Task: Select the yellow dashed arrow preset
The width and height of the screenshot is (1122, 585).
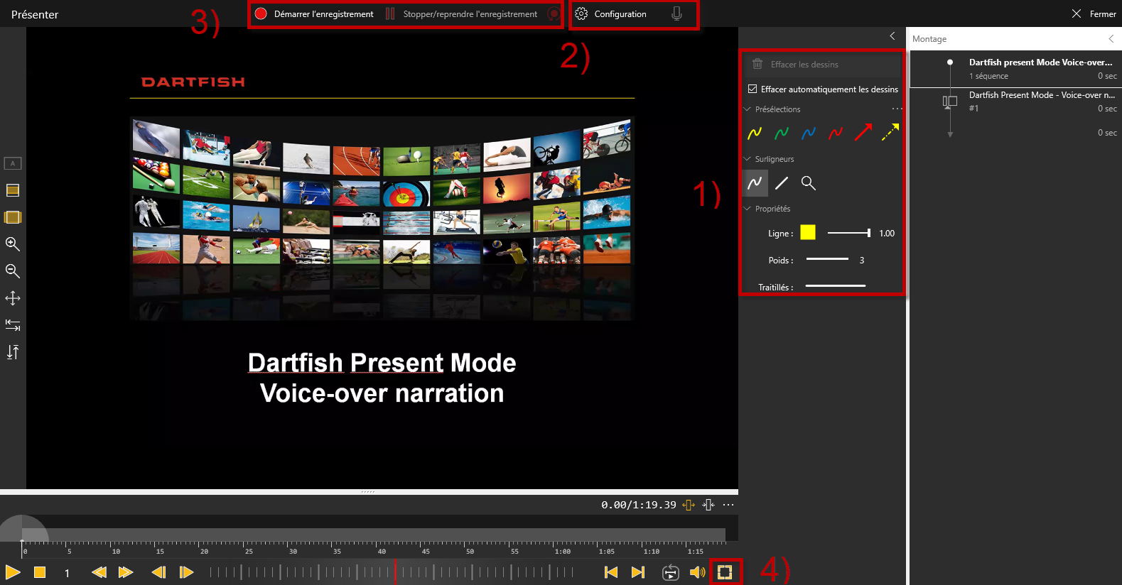Action: [890, 132]
